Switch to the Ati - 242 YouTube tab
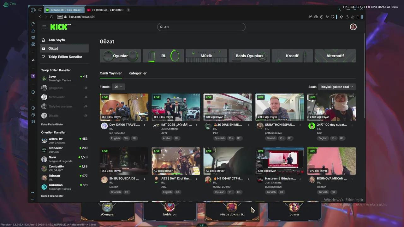Image resolution: width=404 pixels, height=227 pixels. (x=106, y=10)
